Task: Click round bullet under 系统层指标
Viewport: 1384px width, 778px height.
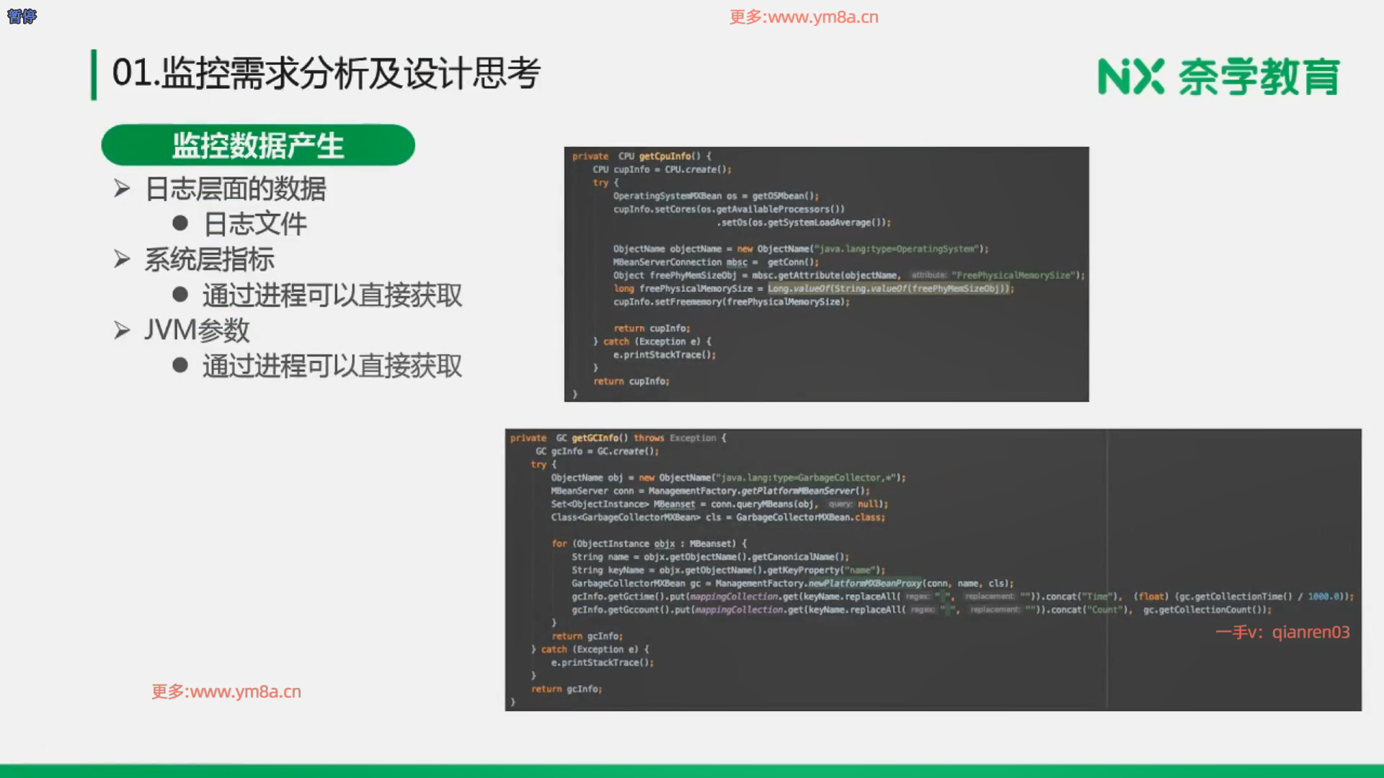Action: click(x=180, y=294)
